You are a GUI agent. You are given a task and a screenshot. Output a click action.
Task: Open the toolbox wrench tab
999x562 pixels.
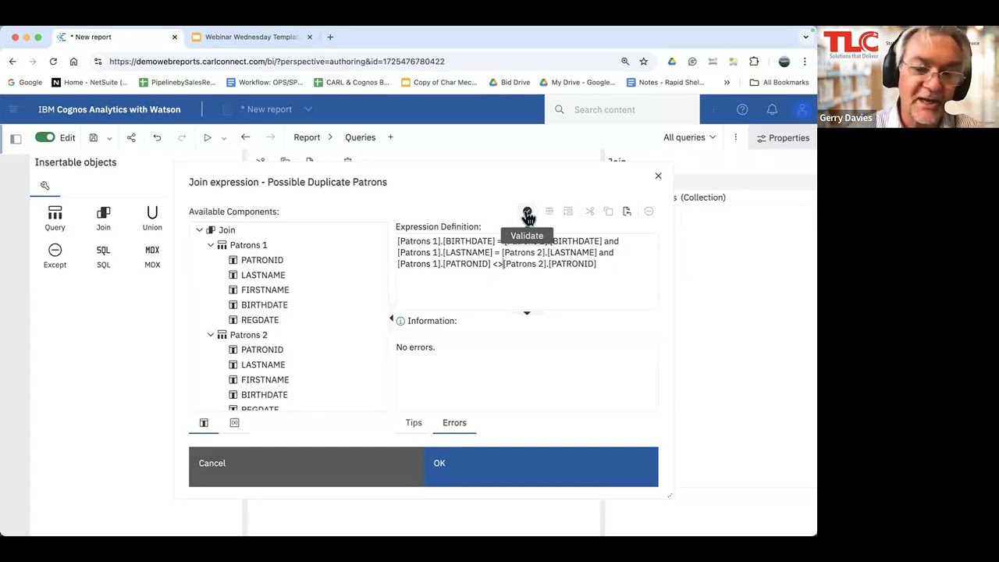coord(45,186)
